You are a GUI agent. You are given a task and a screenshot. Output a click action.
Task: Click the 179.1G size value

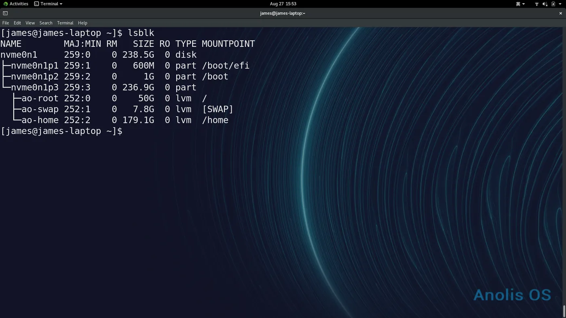138,120
